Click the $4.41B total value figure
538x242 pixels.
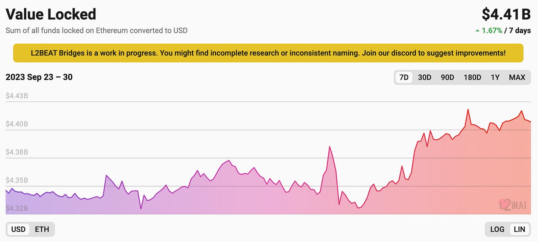(506, 14)
